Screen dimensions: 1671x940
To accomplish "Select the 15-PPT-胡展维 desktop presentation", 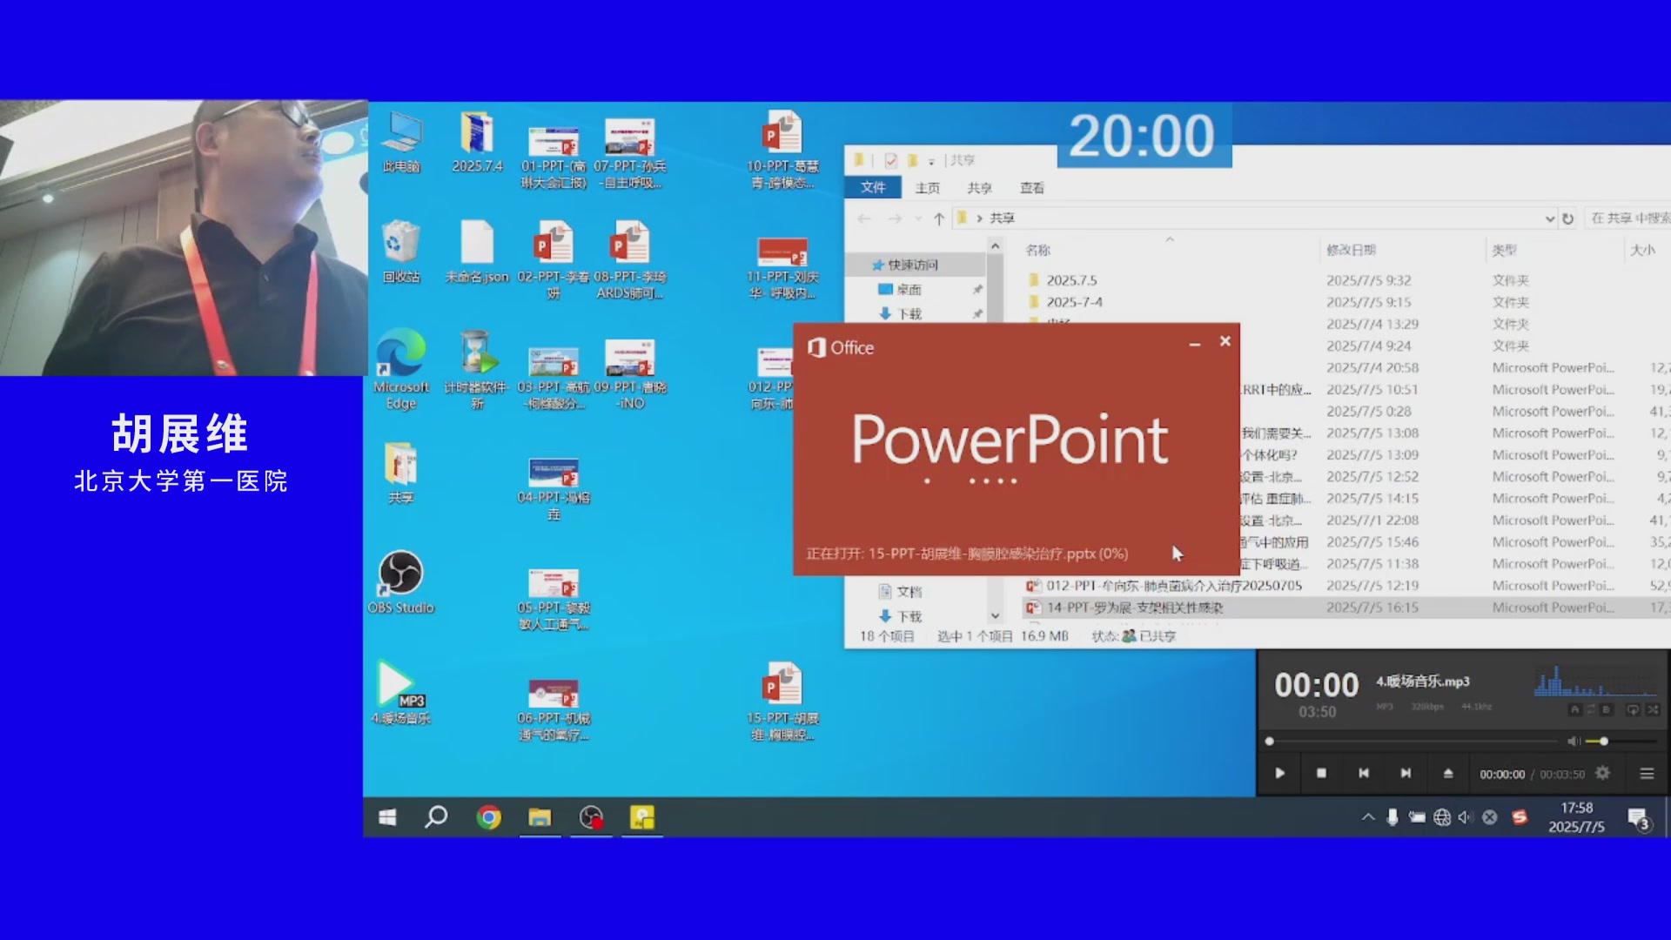I will click(x=782, y=702).
